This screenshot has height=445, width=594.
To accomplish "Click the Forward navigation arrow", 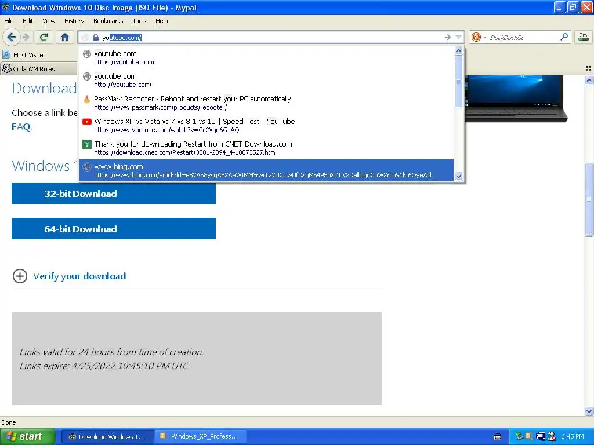I will [x=26, y=37].
